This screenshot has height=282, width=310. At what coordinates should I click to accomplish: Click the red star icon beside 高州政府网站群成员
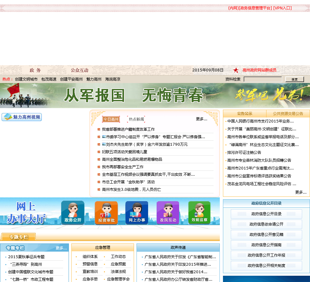coord(236,70)
